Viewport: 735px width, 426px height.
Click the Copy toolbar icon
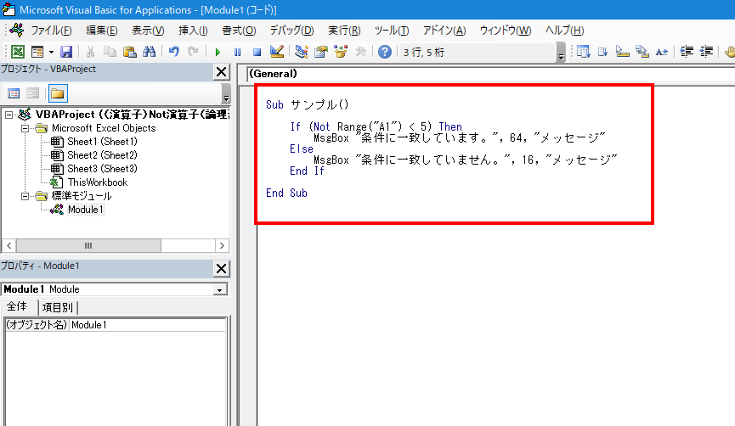(110, 52)
